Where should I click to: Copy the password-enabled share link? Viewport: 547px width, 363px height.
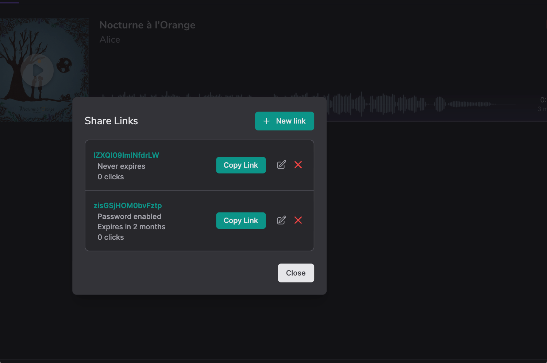tap(241, 220)
